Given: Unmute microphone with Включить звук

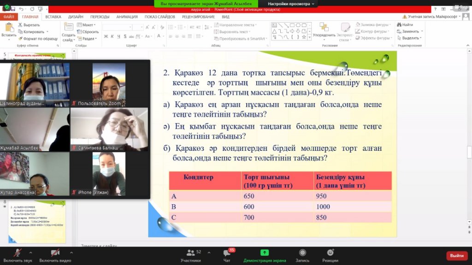Looking at the screenshot, I should point(18,253).
